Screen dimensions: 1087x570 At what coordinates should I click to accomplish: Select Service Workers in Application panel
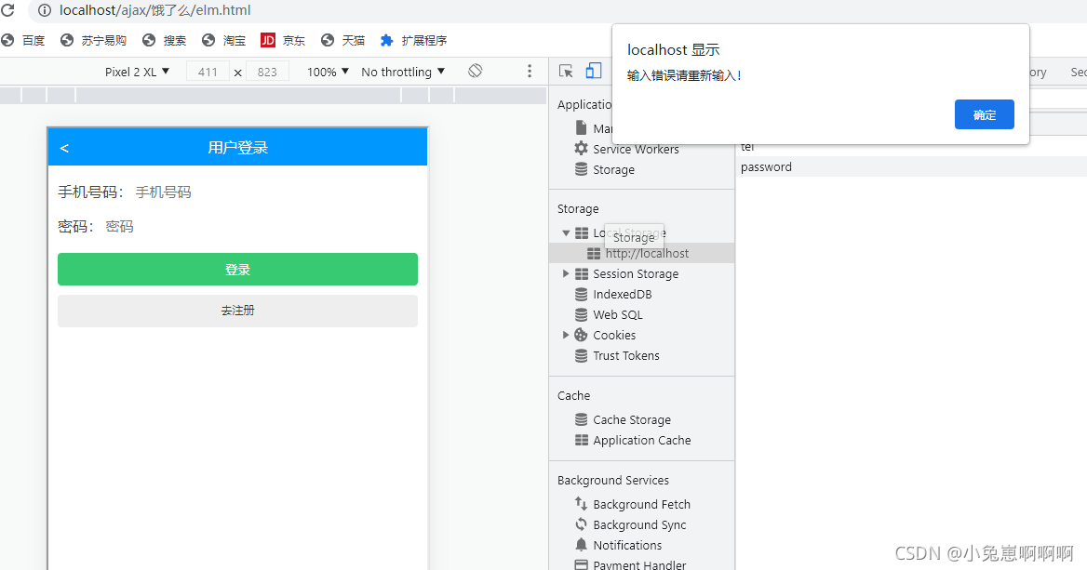click(x=636, y=149)
